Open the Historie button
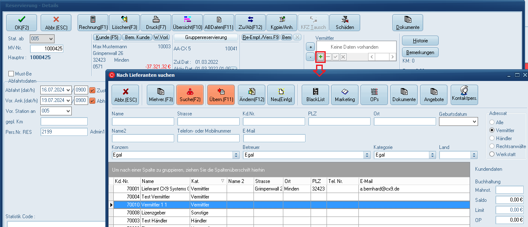 (x=420, y=41)
